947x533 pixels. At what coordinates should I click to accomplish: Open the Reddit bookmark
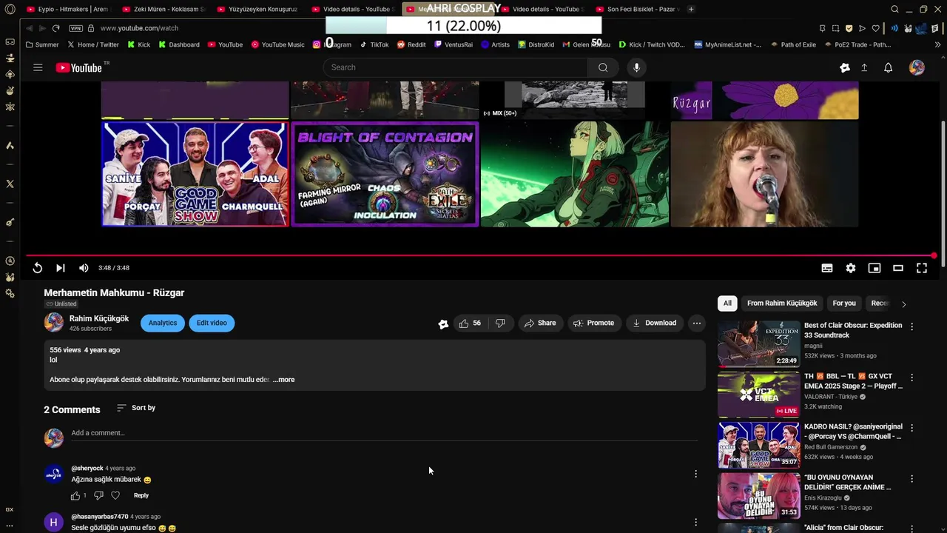point(411,44)
